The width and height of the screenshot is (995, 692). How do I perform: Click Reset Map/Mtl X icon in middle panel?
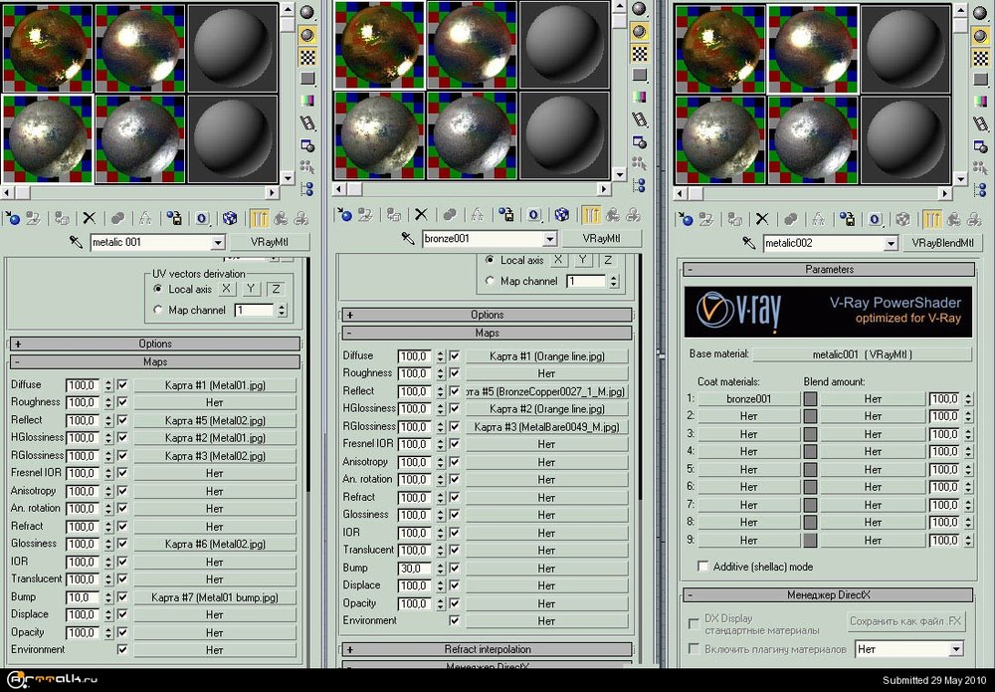click(x=421, y=214)
